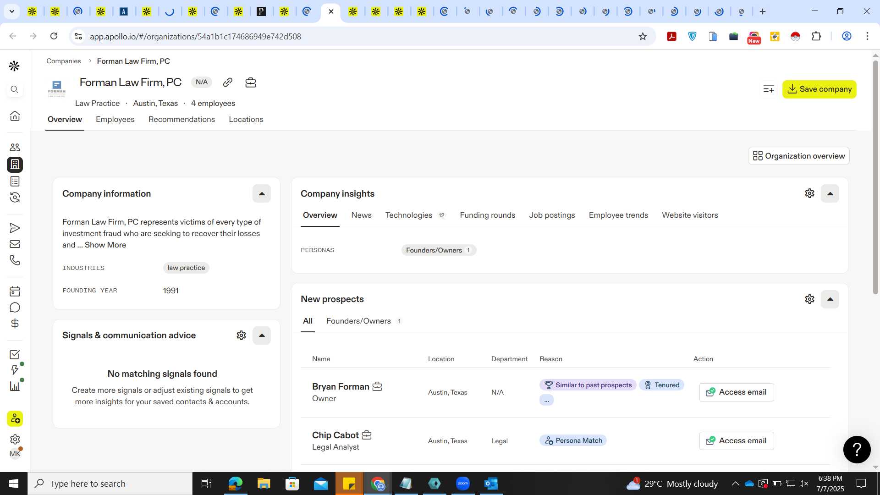Open the help question mark button

(x=857, y=450)
